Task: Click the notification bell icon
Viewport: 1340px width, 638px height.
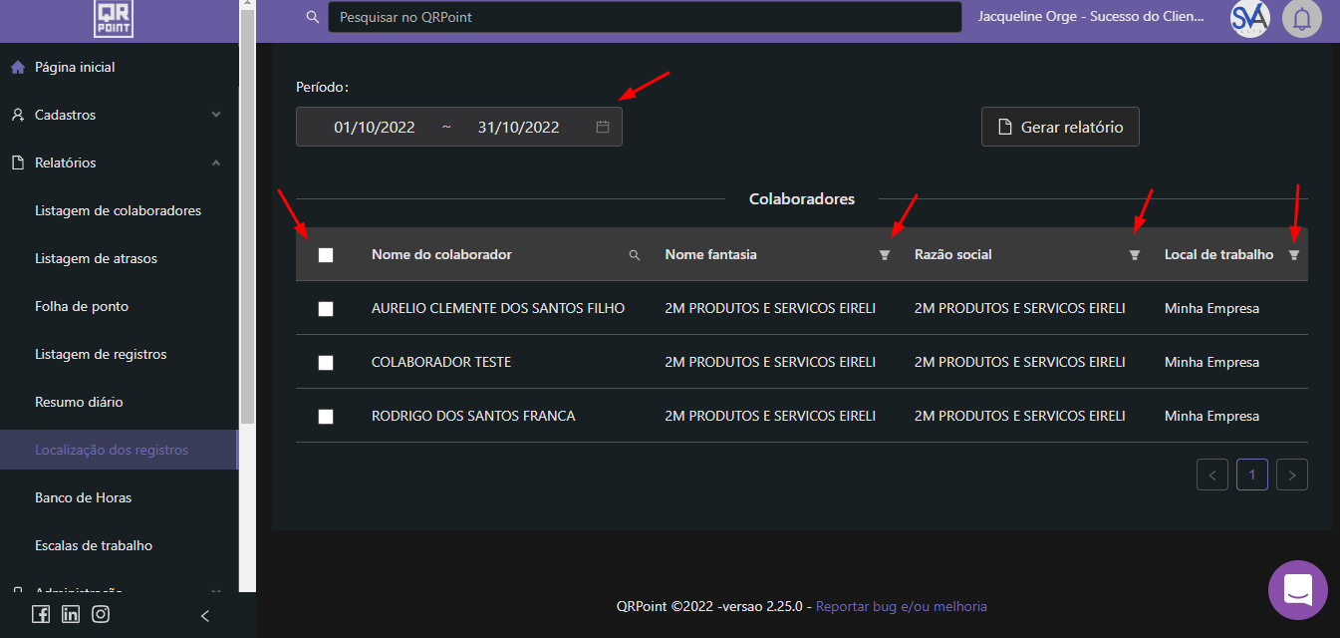Action: (x=1302, y=18)
